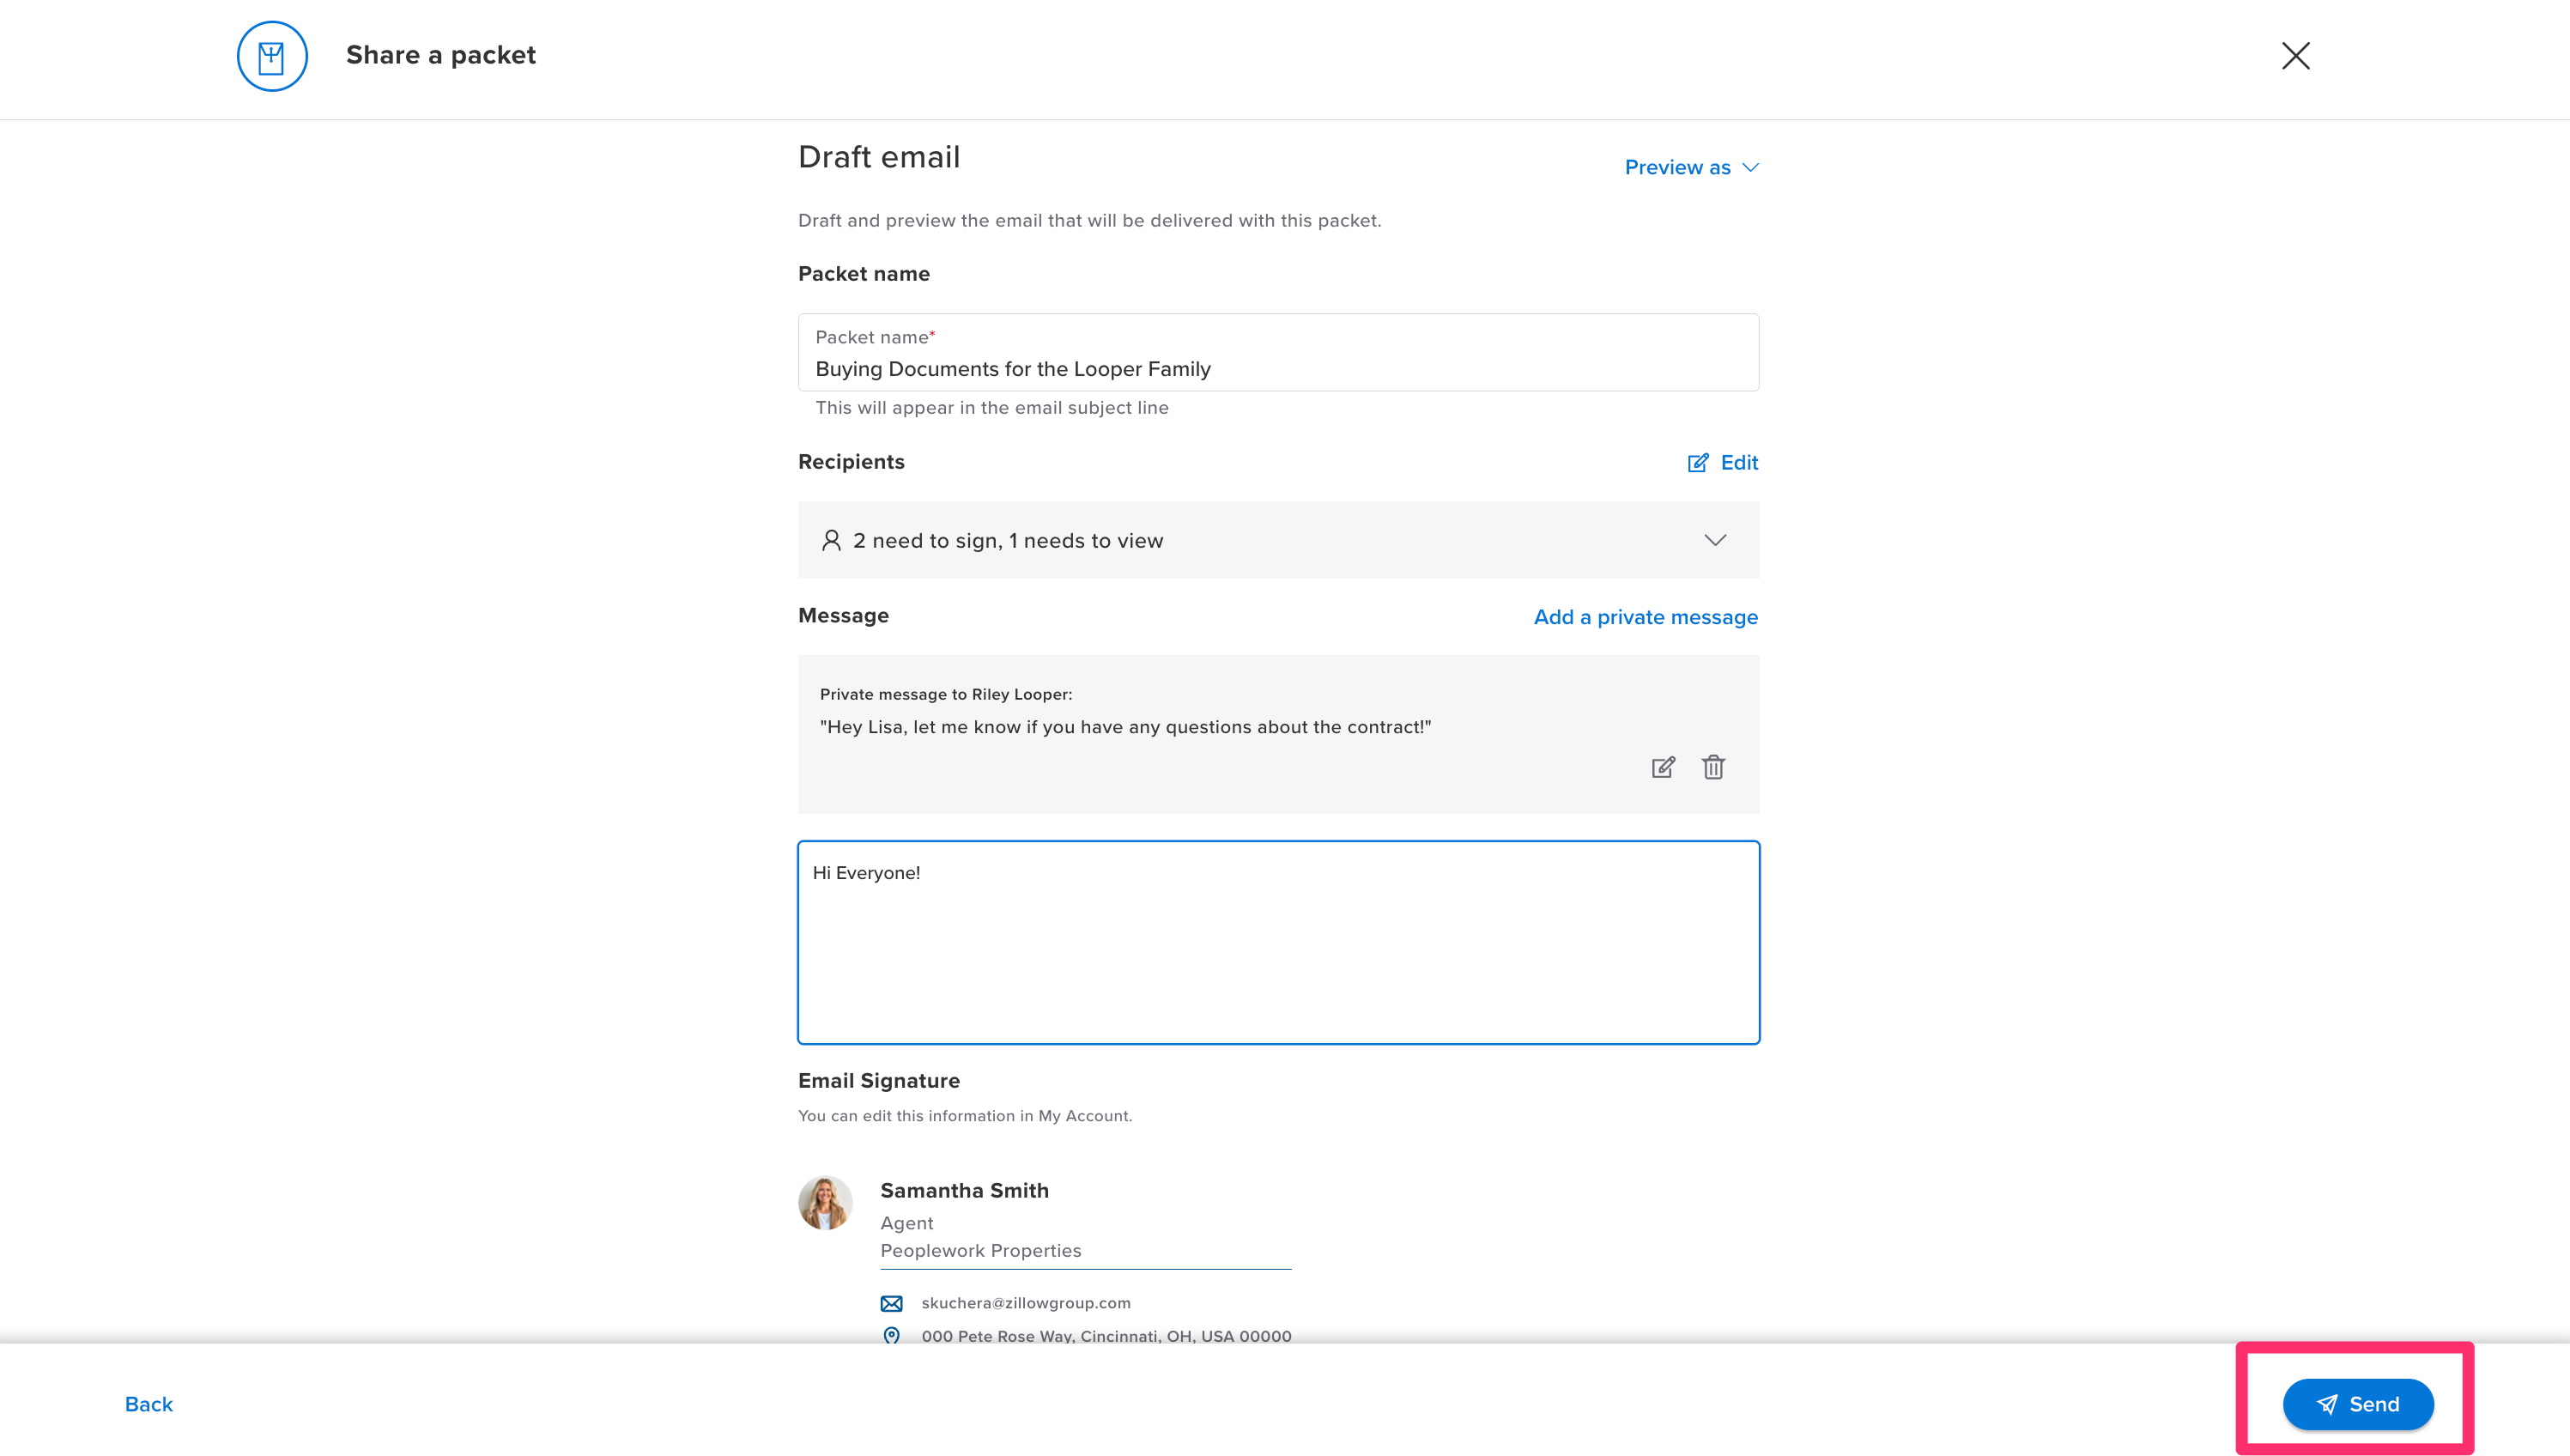The image size is (2570, 1456).
Task: Click the person icon in the recipients summary
Action: tap(831, 539)
